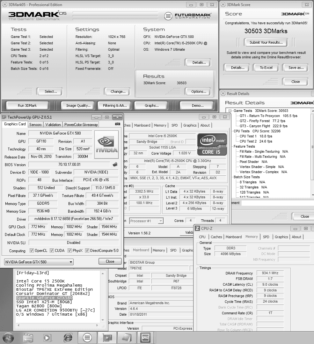Click Select... under Tests
The height and width of the screenshot is (344, 314).
(x=51, y=91)
